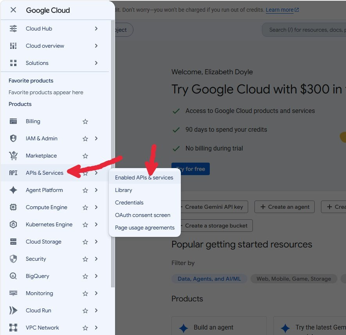Click the Billing card icon
Screen dimensions: 346x335
(13, 121)
